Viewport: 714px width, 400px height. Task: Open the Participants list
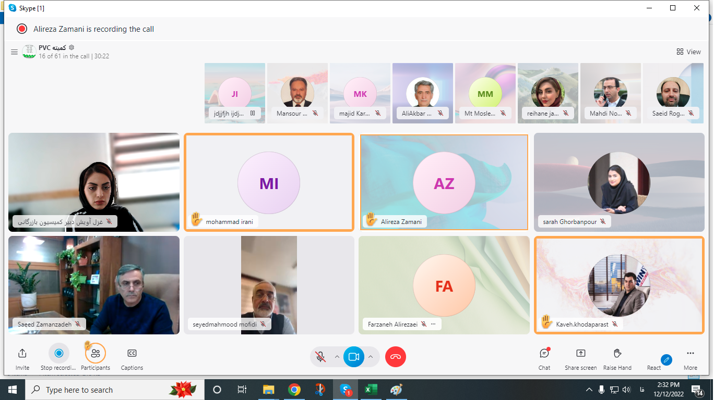96,354
